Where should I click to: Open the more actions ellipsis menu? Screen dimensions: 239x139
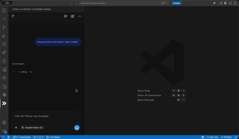[x=80, y=16]
